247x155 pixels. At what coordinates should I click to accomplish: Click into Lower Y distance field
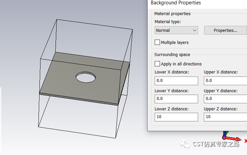pos(176,99)
